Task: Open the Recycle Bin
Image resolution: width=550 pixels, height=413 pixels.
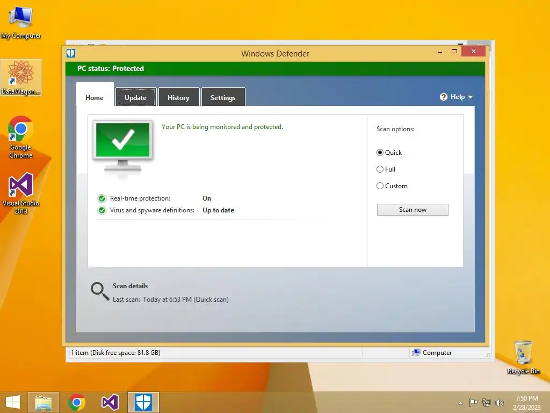Action: 523,358
